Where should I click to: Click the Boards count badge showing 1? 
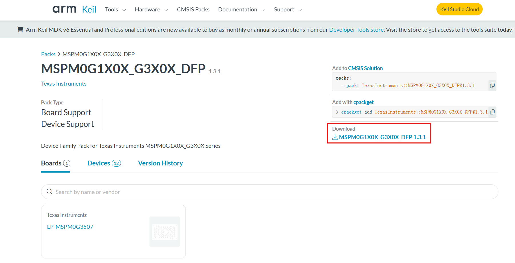point(67,163)
